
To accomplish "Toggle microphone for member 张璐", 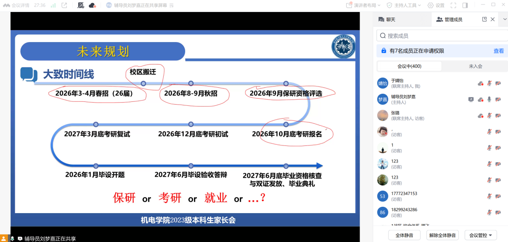I will pos(489,115).
